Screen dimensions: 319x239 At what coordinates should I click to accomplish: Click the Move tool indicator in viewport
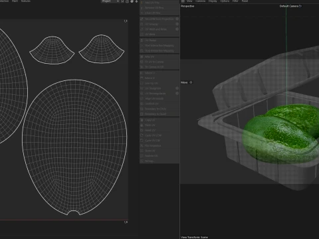pyautogui.click(x=187, y=82)
